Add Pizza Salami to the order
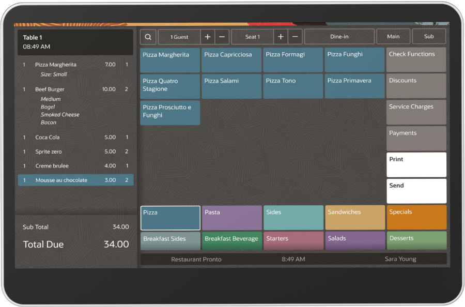 click(x=231, y=86)
